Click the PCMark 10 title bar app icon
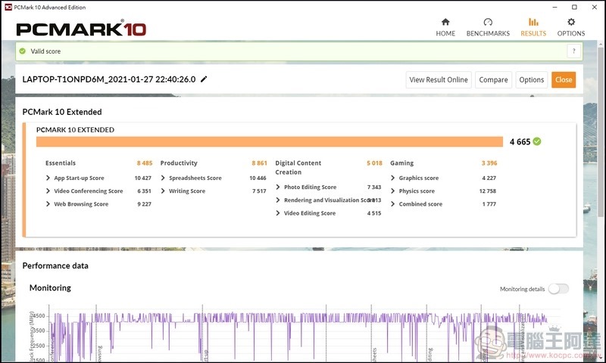The image size is (606, 363). 8,7
